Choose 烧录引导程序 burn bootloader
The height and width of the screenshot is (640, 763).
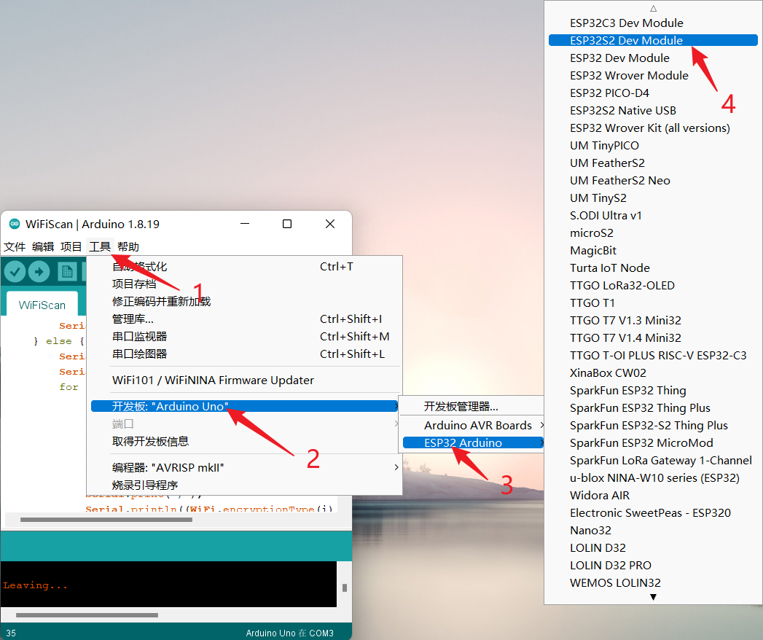click(x=245, y=485)
